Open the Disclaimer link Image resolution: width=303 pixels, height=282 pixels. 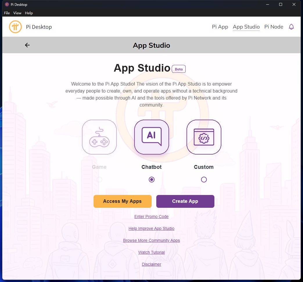pyautogui.click(x=152, y=264)
